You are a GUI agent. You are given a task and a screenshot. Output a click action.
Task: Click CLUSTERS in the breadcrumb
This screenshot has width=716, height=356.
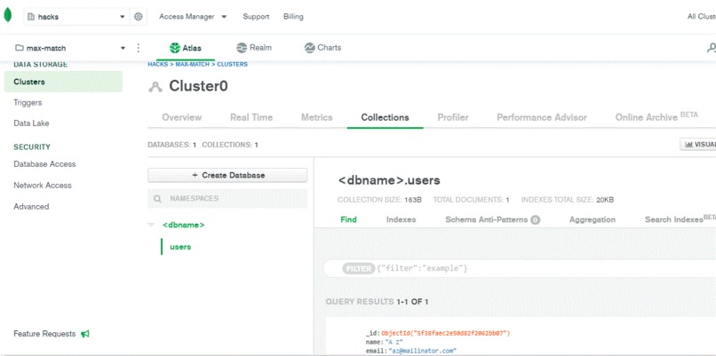coord(232,64)
